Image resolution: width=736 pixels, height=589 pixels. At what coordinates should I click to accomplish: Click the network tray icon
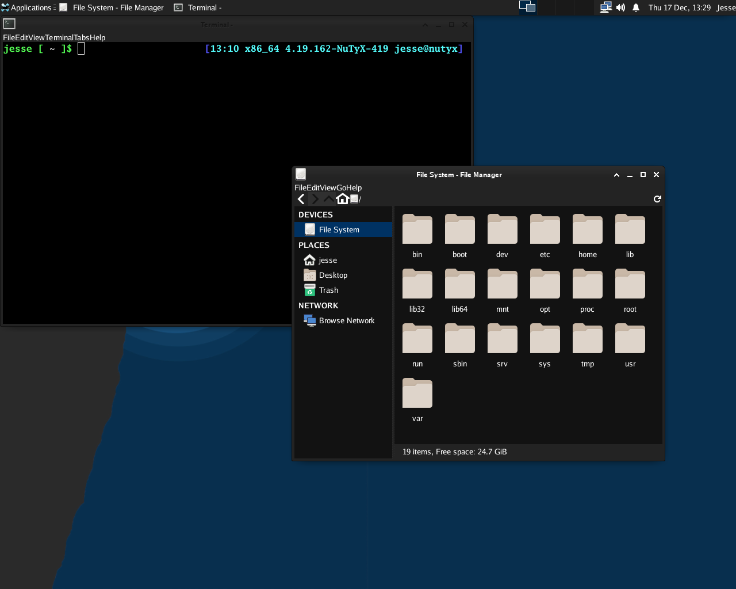click(x=605, y=7)
